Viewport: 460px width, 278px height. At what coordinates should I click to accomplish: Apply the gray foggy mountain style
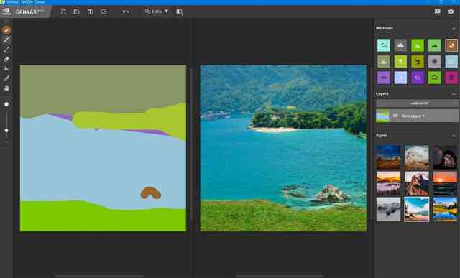pyautogui.click(x=388, y=209)
